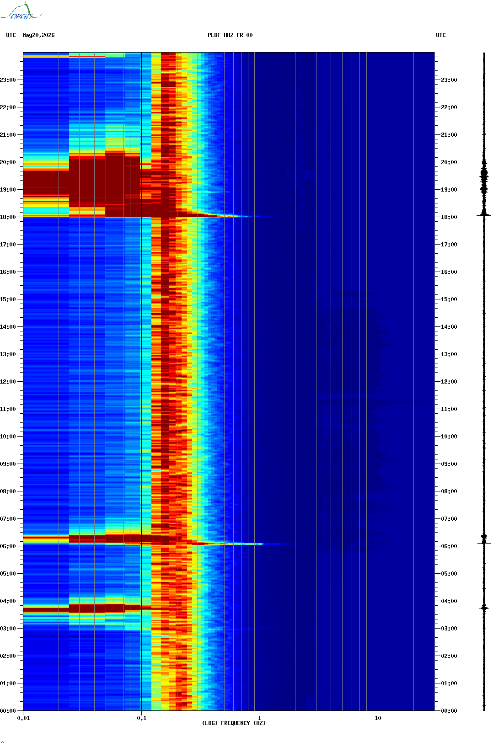
Task: Click the May20,2026 date label
Action: 38,35
